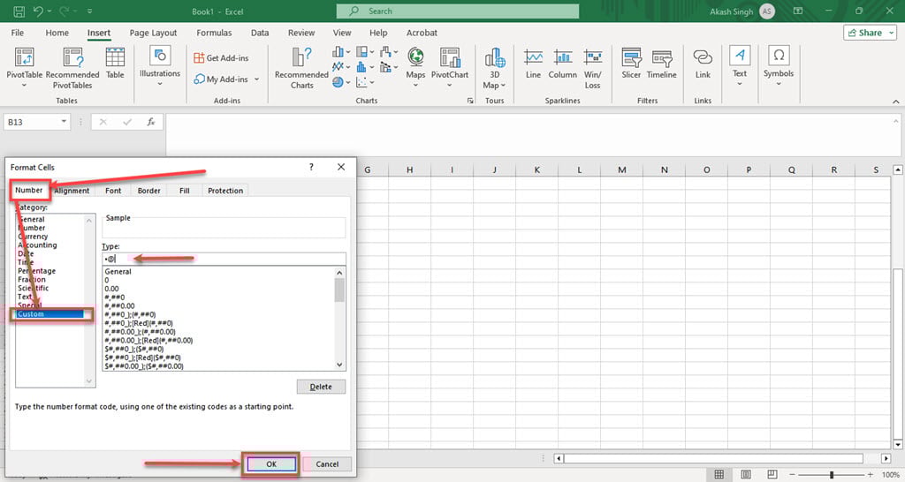Viewport: 905px width, 482px height.
Task: Switch to the Alignment tab in Format Cells
Action: [72, 191]
